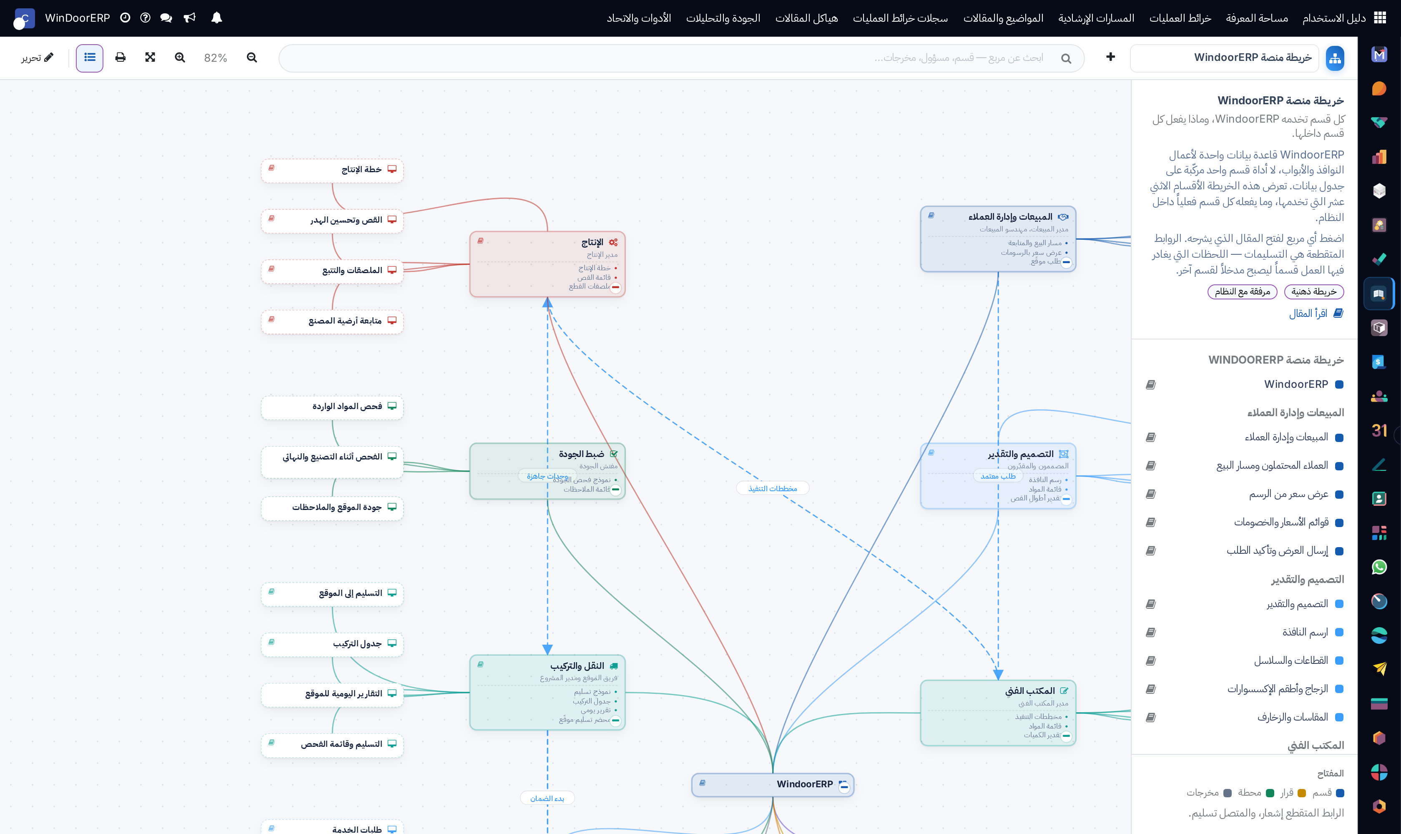Click the خريطة ذهنية tag
Viewport: 1401px width, 834px height.
(x=1314, y=291)
